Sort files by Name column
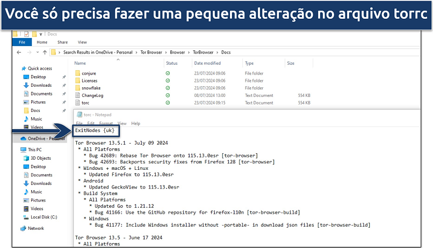The height and width of the screenshot is (248, 433). [x=80, y=63]
